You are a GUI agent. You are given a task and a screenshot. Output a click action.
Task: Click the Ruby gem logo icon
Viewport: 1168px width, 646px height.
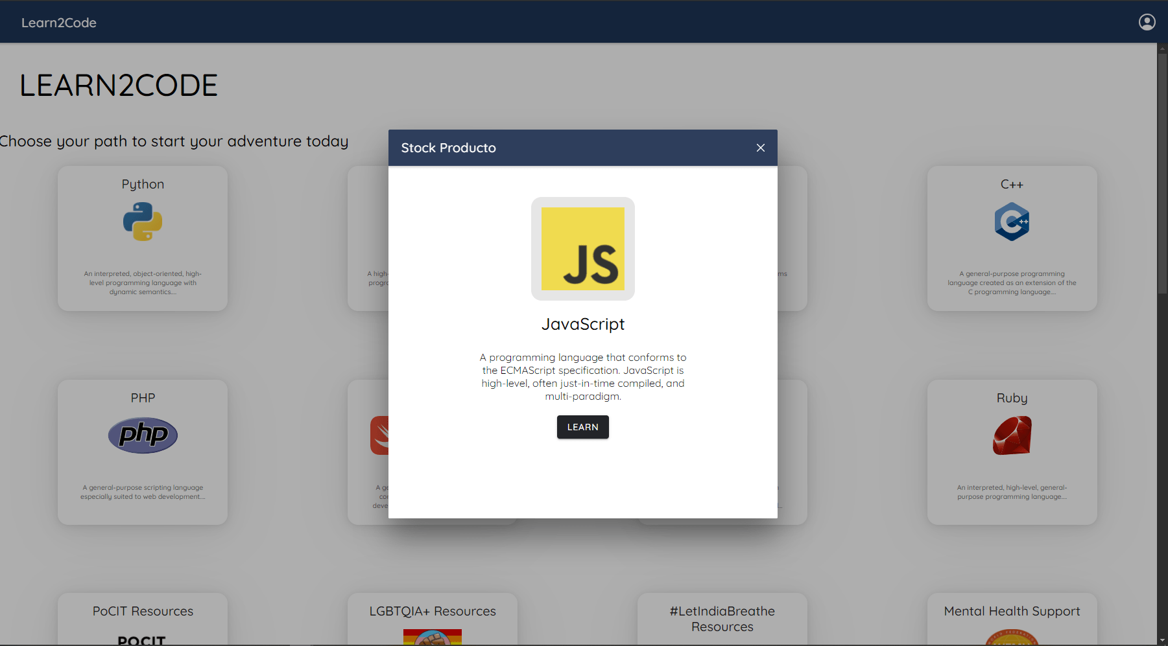1012,435
